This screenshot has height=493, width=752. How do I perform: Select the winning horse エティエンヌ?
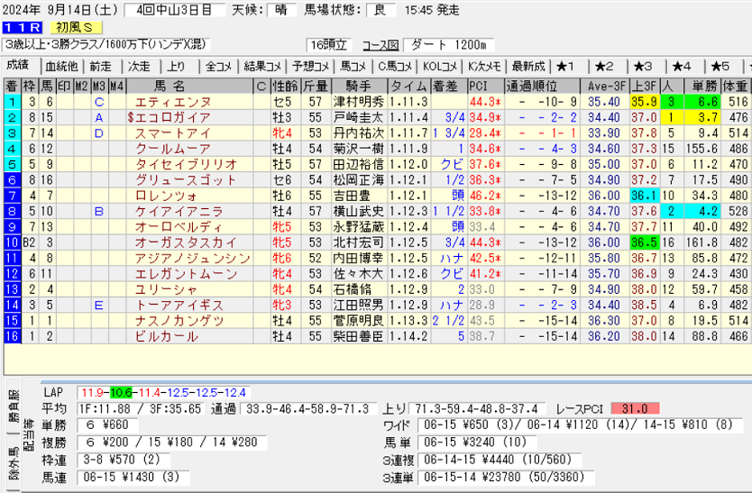click(x=172, y=102)
